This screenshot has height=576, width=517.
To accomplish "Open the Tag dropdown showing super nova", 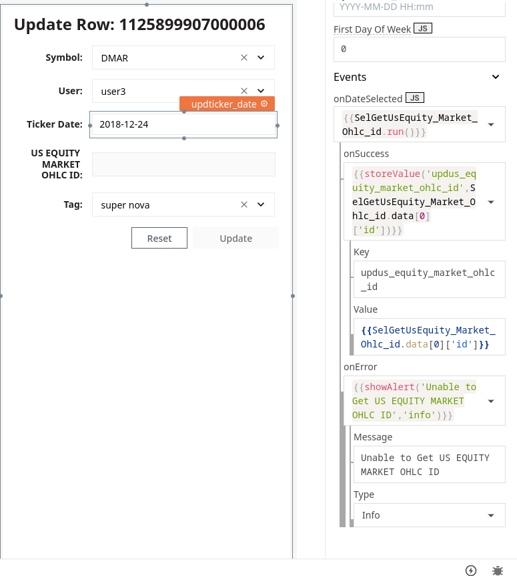I will tap(261, 204).
